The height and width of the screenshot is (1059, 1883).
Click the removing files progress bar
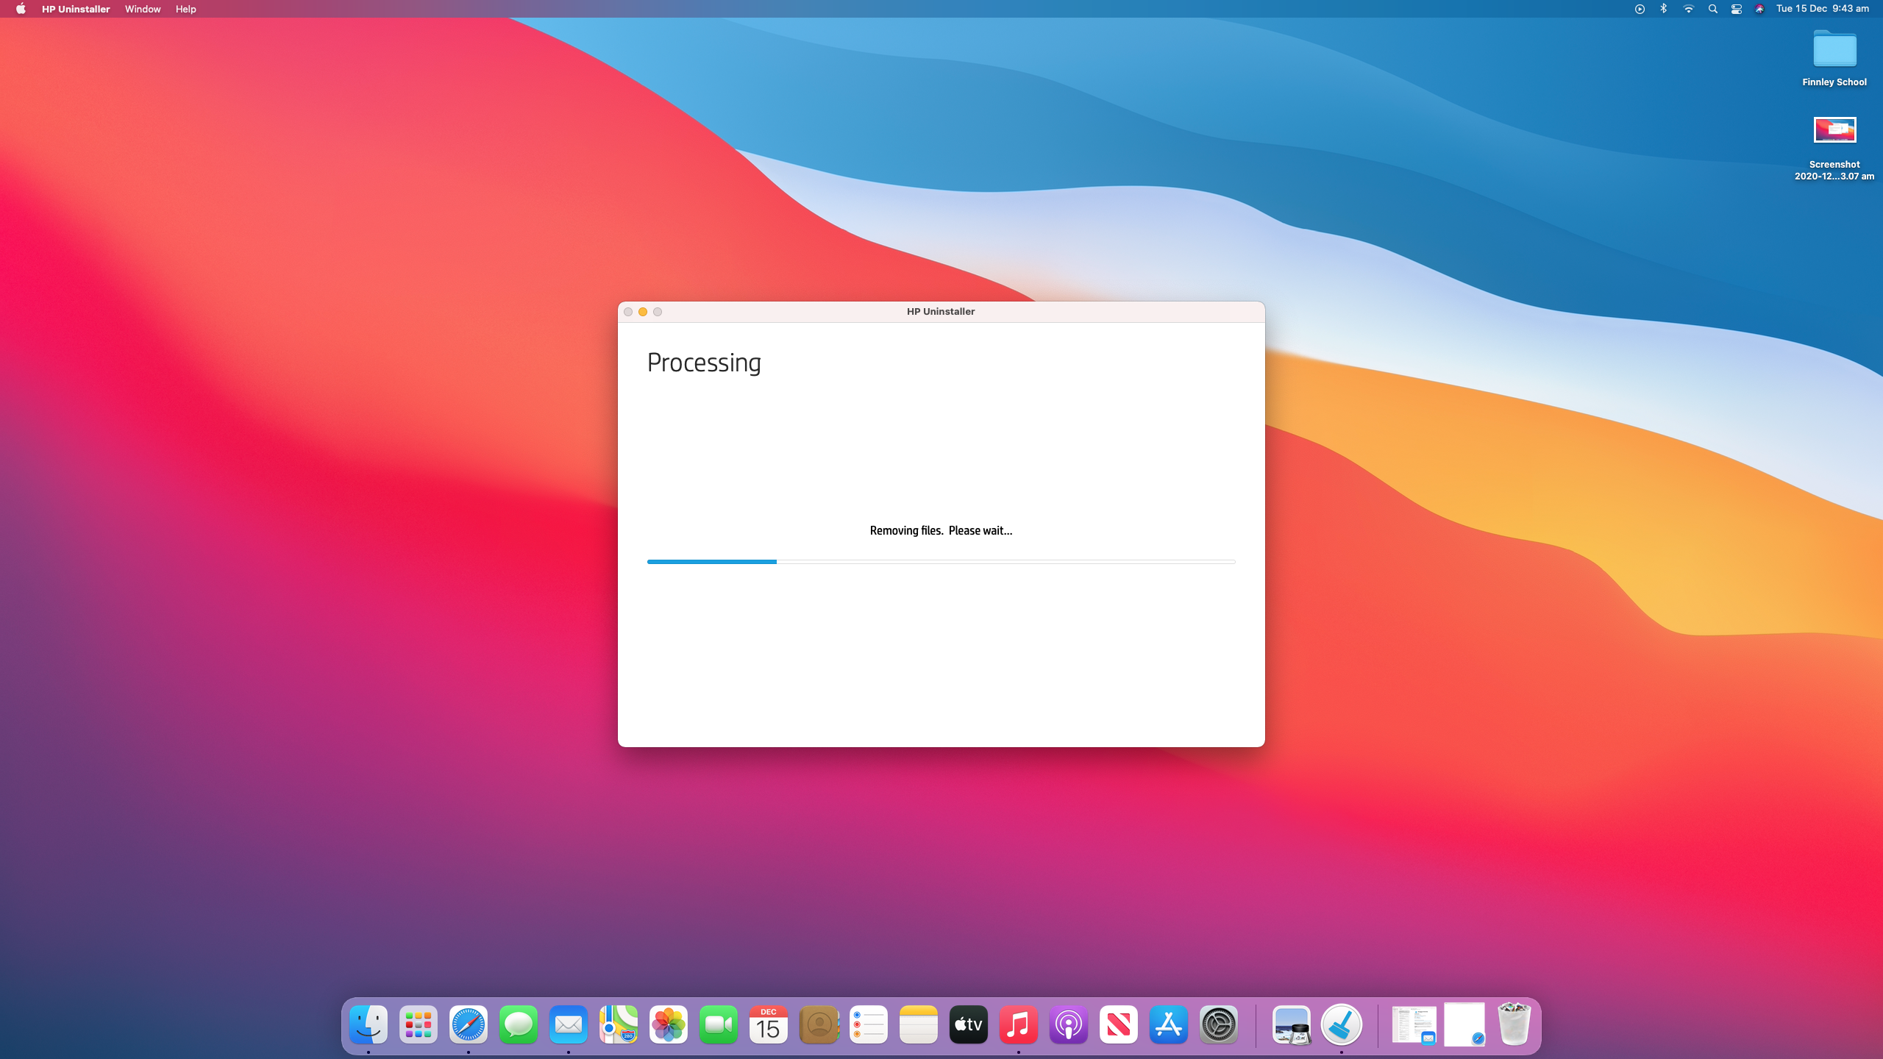tap(941, 561)
